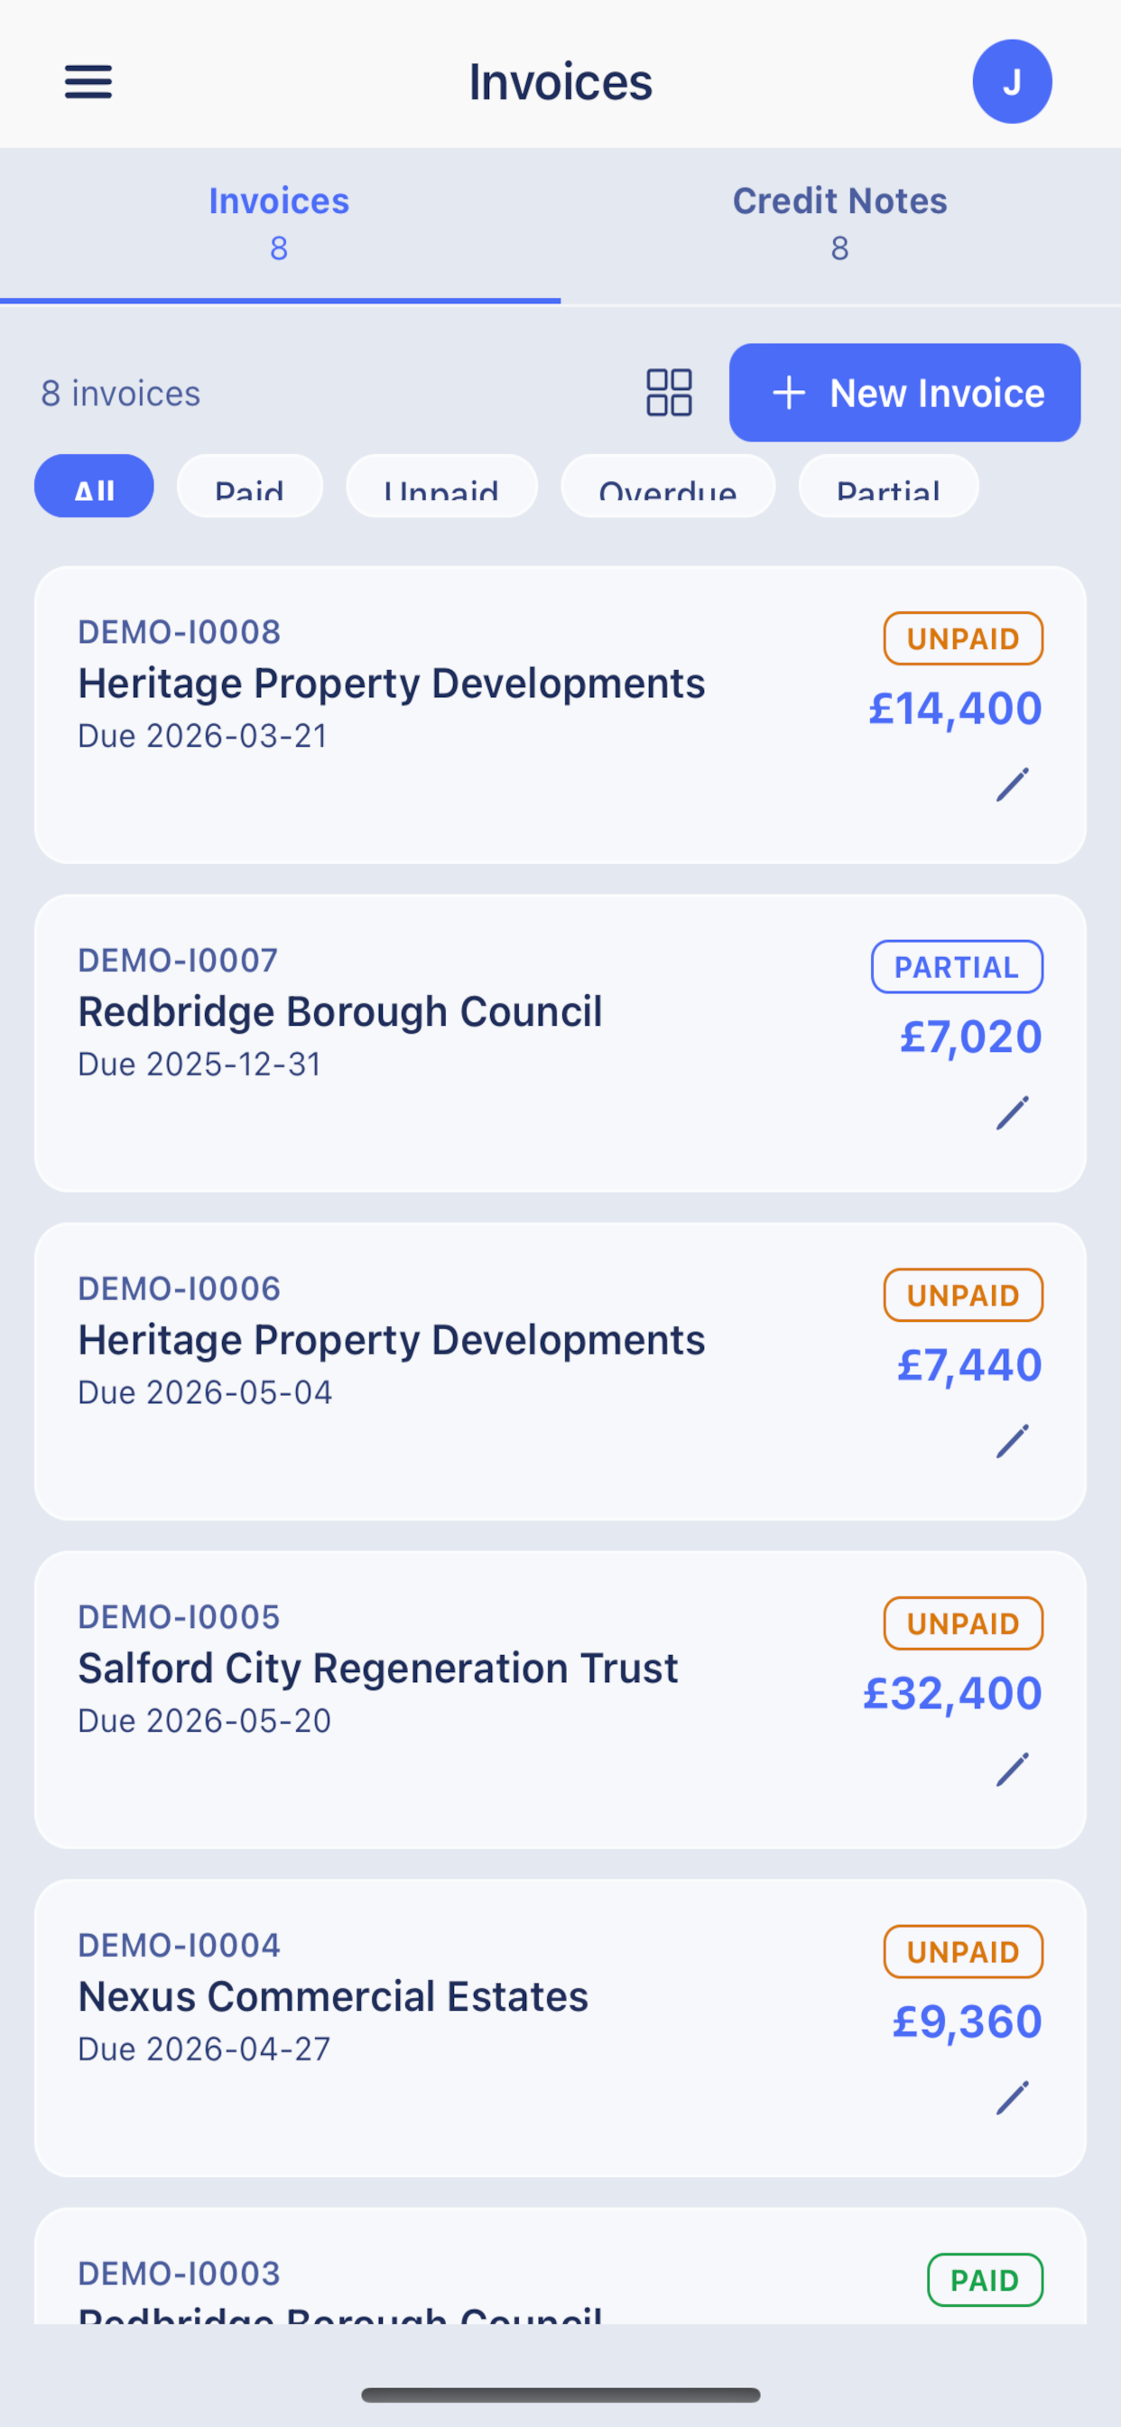Click the UNPAID badge on DEMO-I0008
The height and width of the screenshot is (2427, 1121).
tap(963, 638)
